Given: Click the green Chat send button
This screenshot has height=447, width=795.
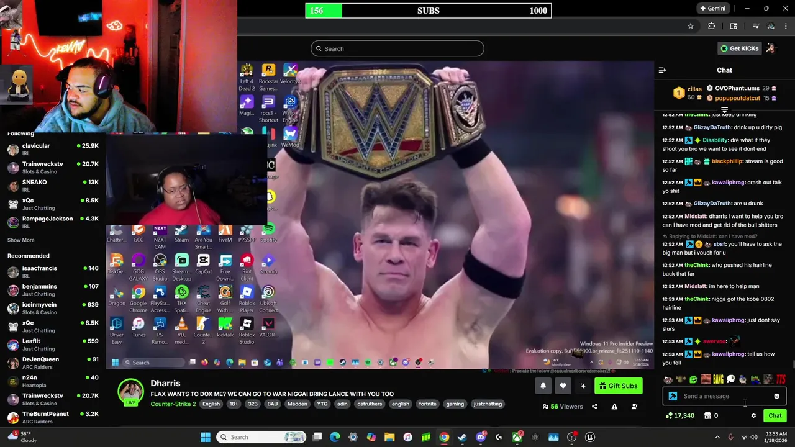Looking at the screenshot, I should [775, 415].
